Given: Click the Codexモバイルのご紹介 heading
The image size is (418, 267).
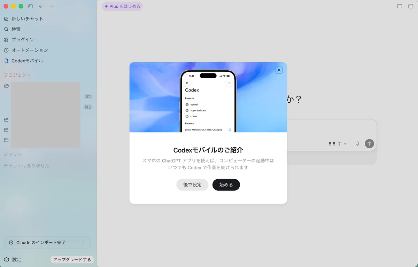Looking at the screenshot, I should (x=208, y=150).
